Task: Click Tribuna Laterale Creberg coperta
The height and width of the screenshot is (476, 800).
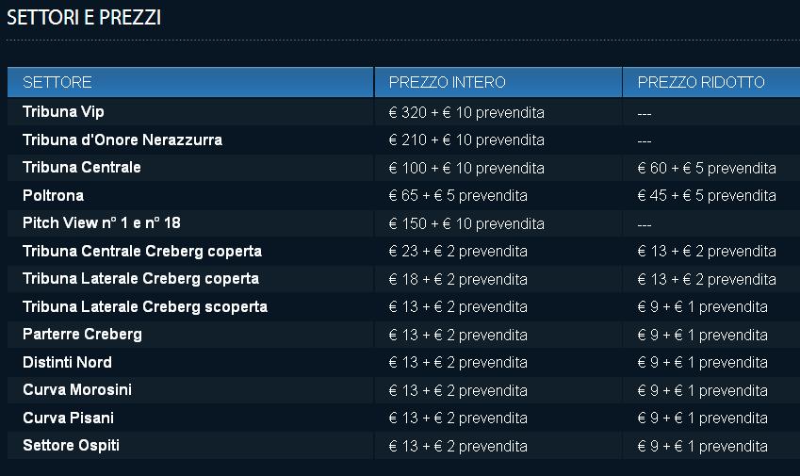Action: (x=140, y=279)
